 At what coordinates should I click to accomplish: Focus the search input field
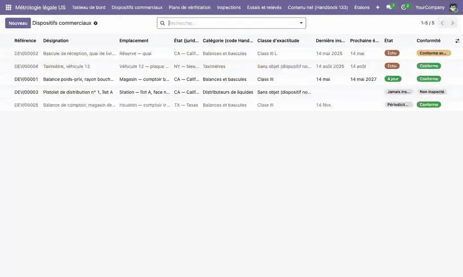tap(232, 23)
